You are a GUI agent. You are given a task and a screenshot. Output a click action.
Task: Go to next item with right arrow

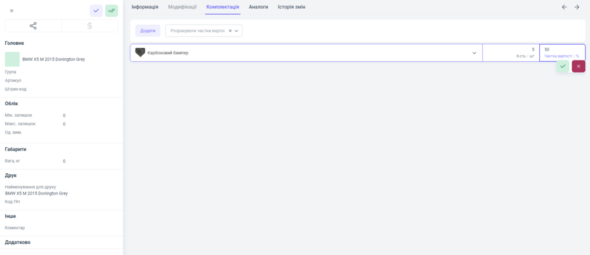577,7
